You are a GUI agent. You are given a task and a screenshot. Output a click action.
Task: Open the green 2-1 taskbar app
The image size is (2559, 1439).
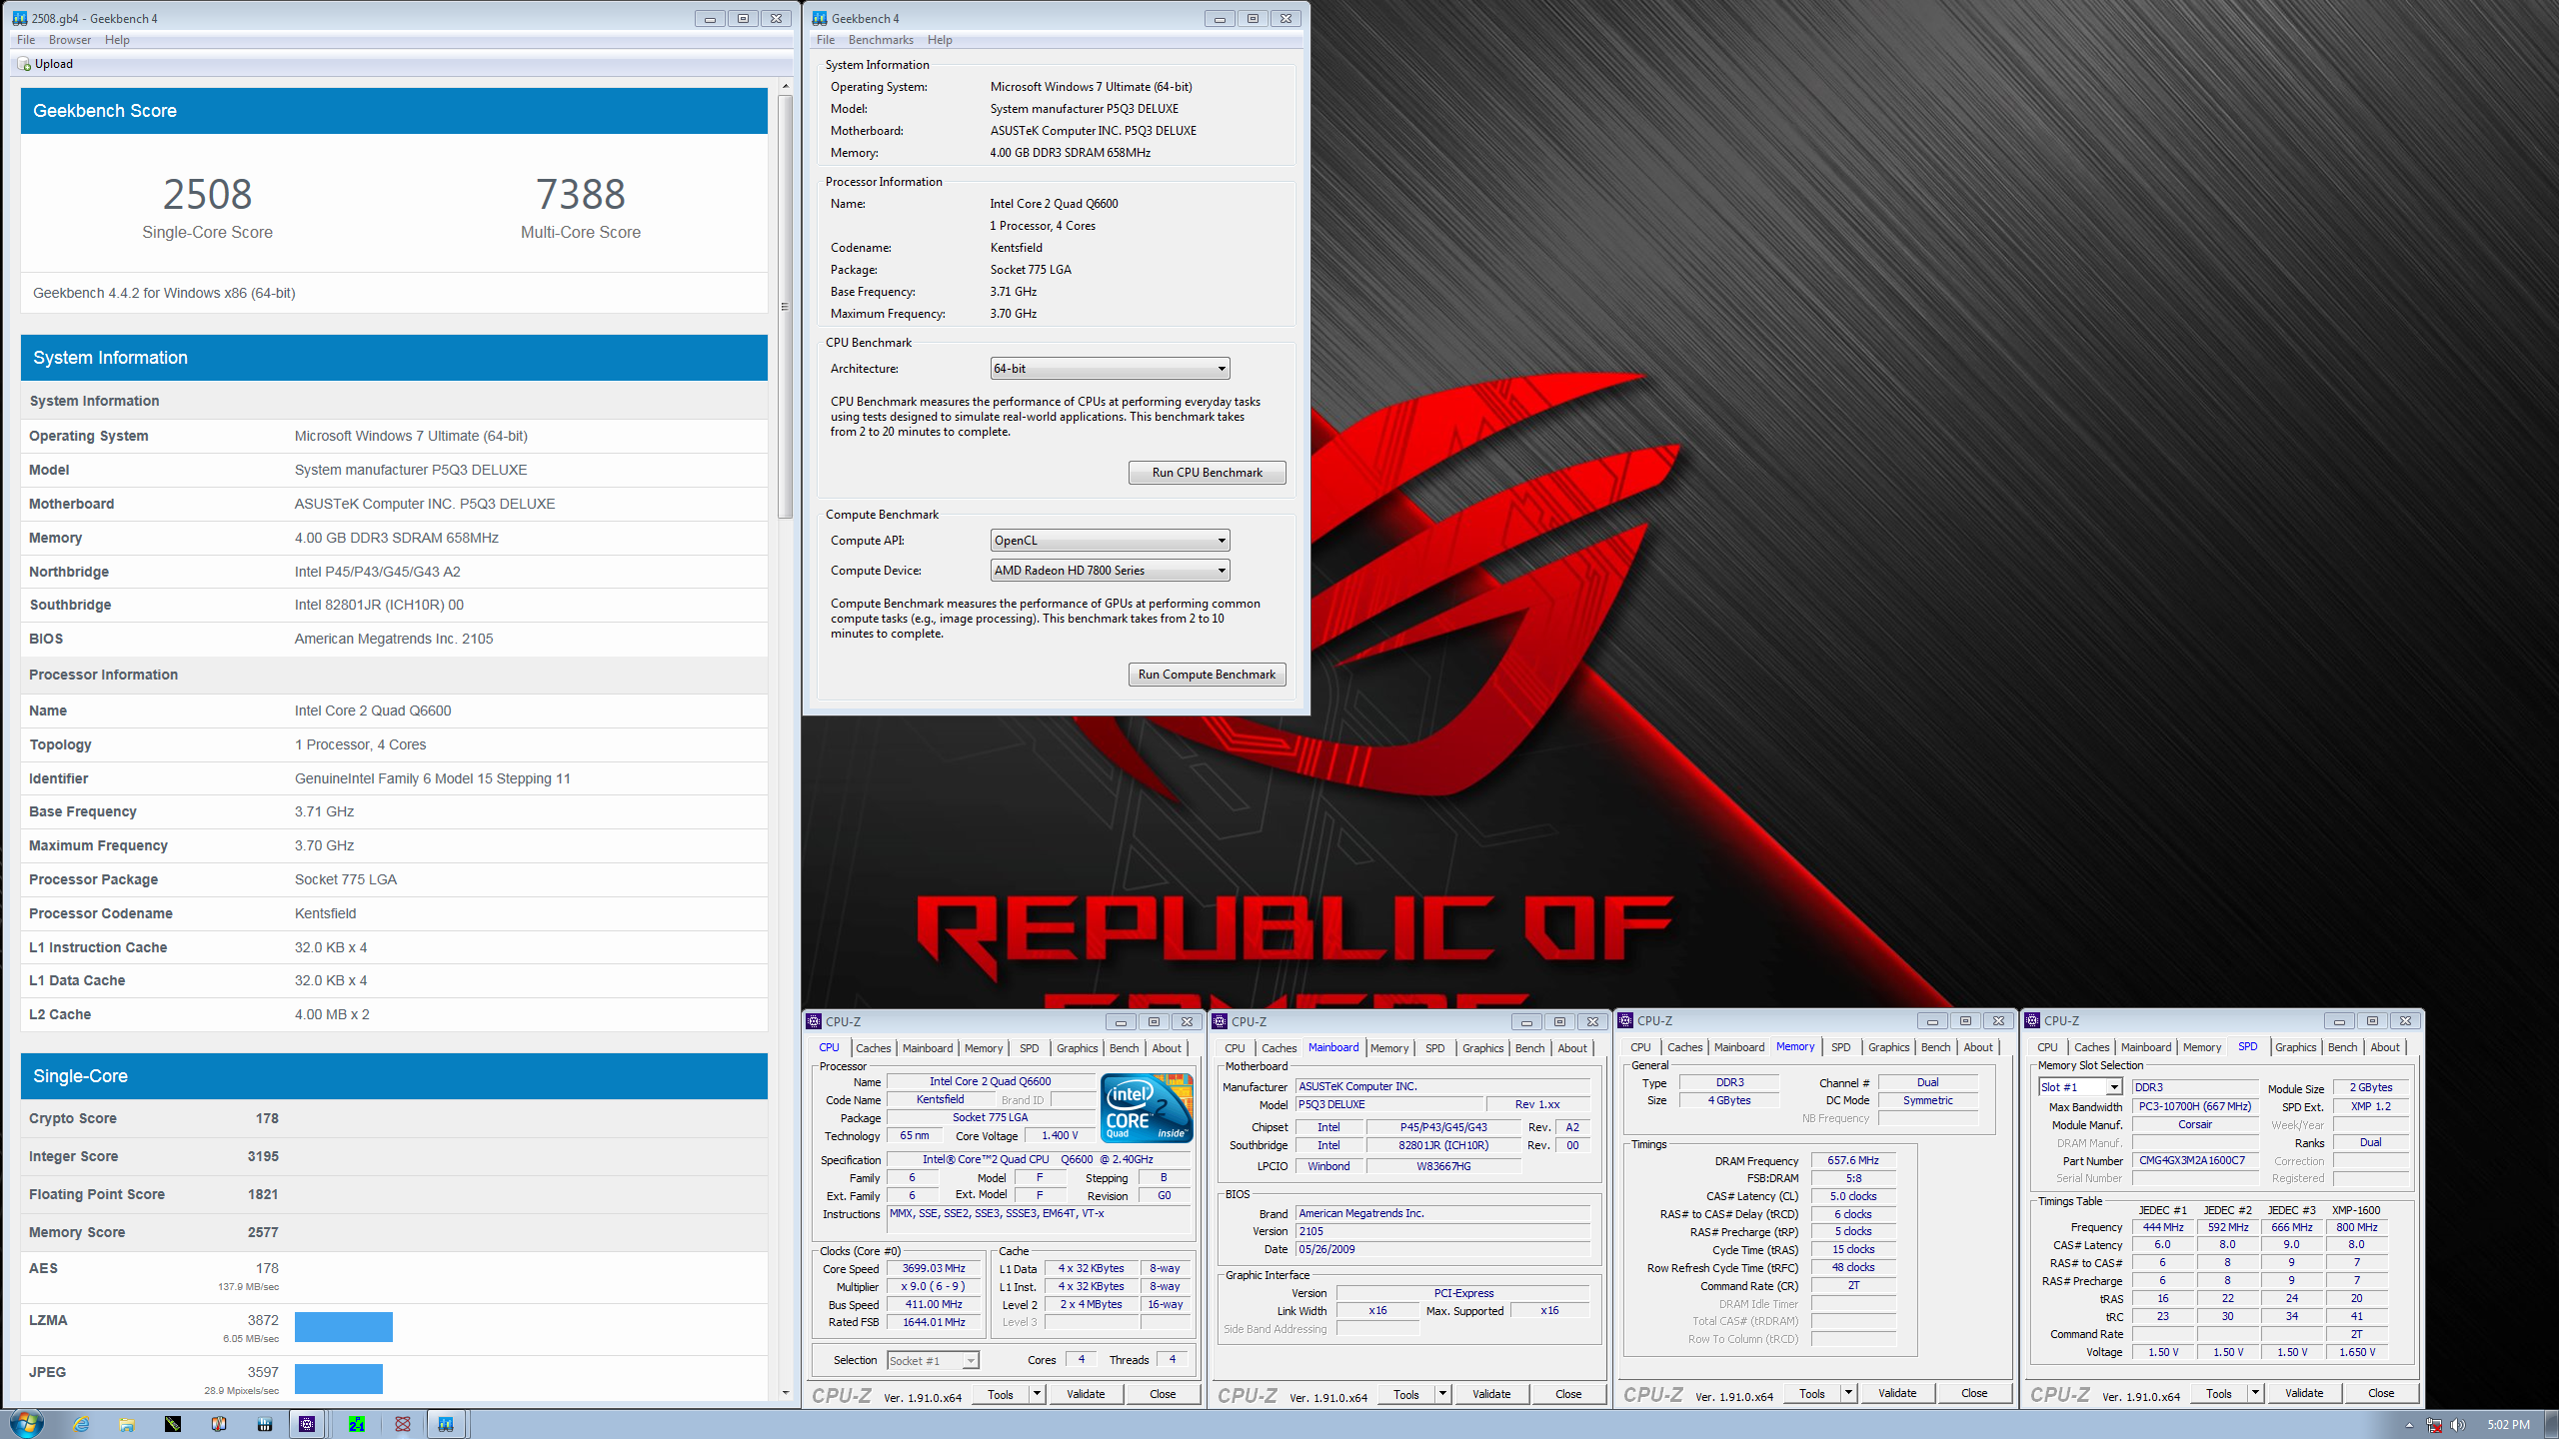pos(357,1424)
